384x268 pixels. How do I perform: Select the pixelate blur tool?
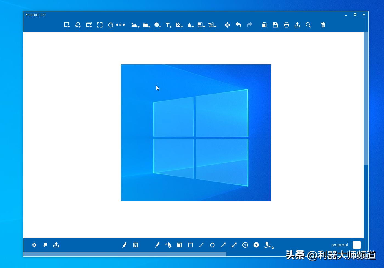point(135,245)
